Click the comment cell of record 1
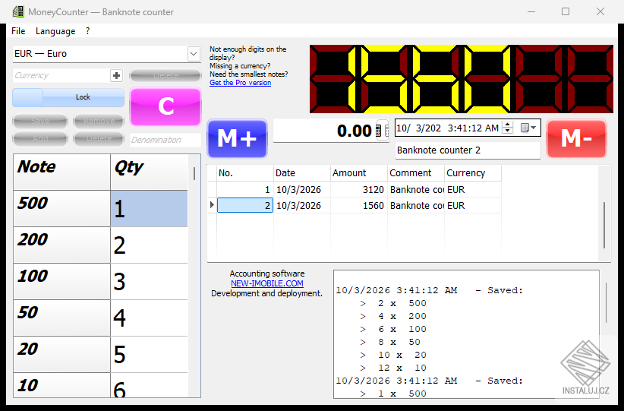The image size is (624, 411). [x=416, y=190]
